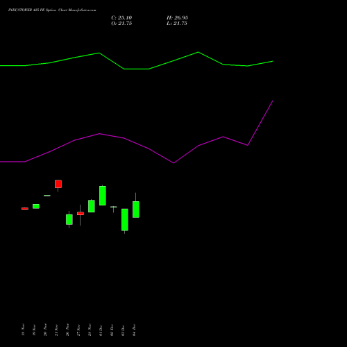Click the 19 Nov date label
Viewport: 347px width, 347px height.
[x=34, y=330]
